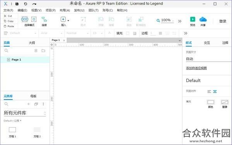Screen dimensions: 232x145
Task: Click the library panel plus icon
Action: tap(28, 104)
